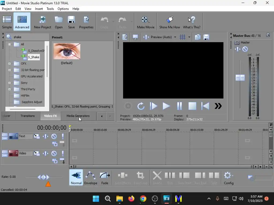
Task: Open the Insert menu
Action: 39,9
